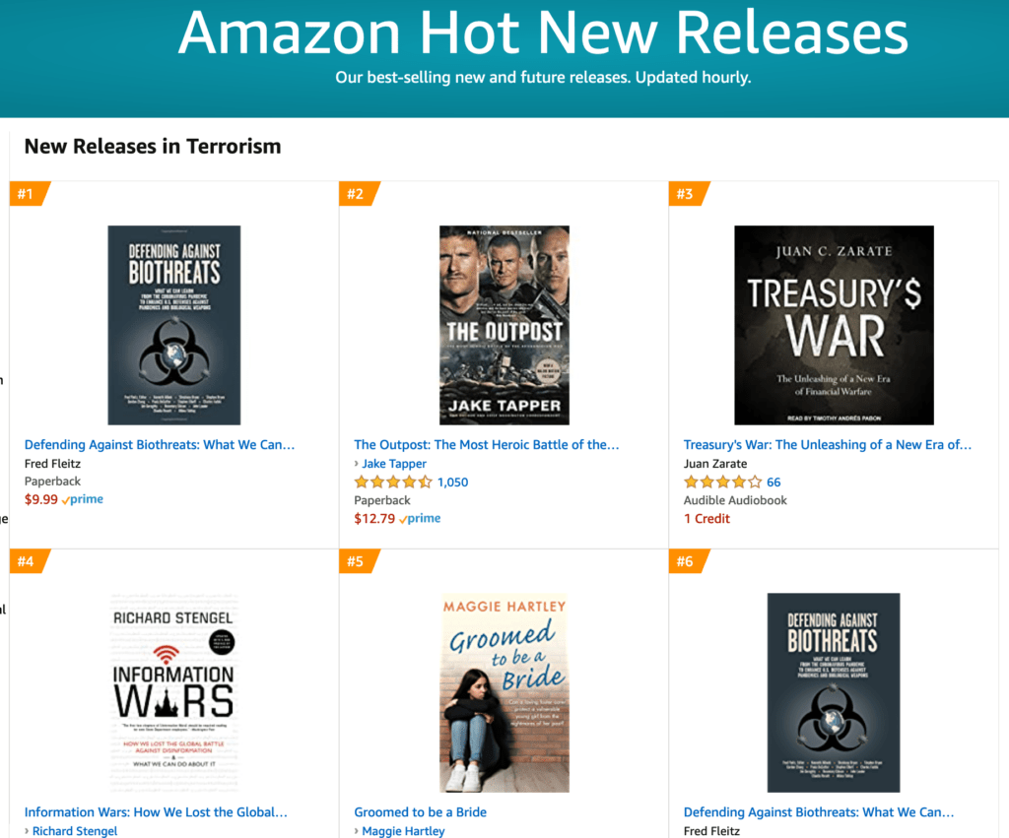Click the Information Wars book cover
Image resolution: width=1009 pixels, height=838 pixels.
174,692
